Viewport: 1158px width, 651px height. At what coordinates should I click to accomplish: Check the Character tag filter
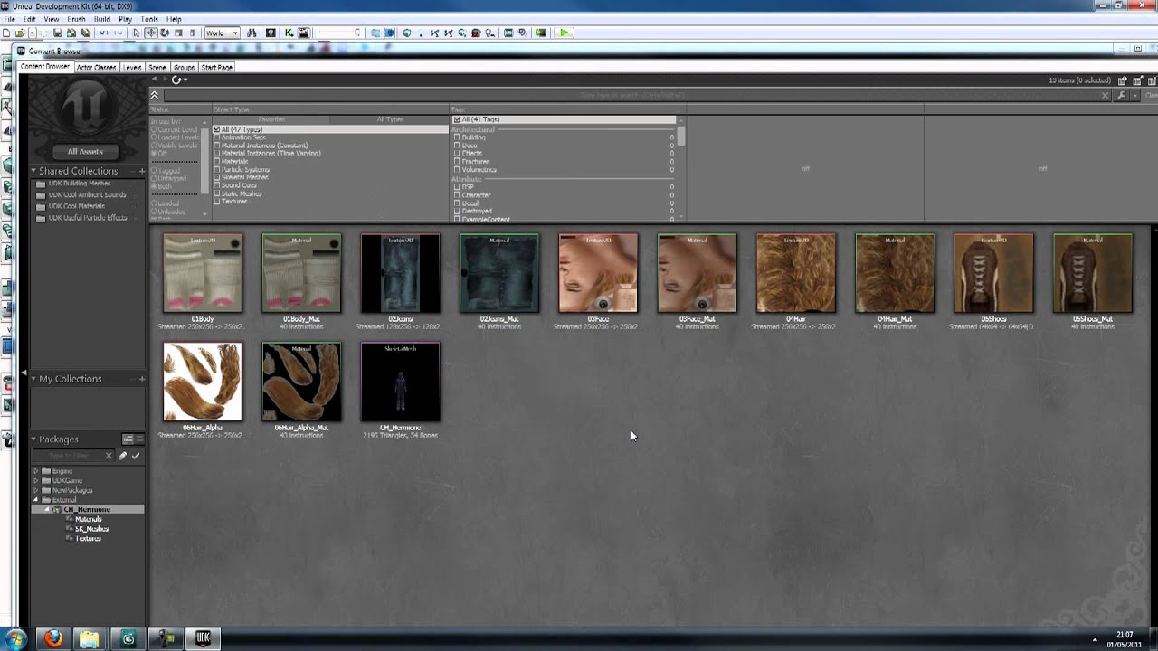(457, 195)
